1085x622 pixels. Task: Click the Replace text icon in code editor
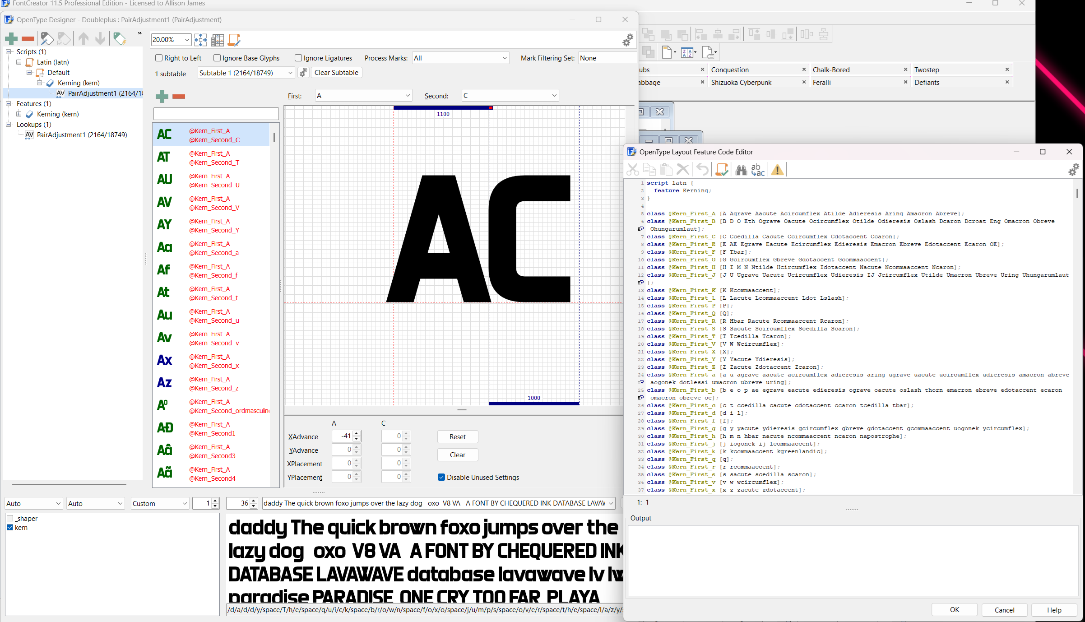coord(757,170)
